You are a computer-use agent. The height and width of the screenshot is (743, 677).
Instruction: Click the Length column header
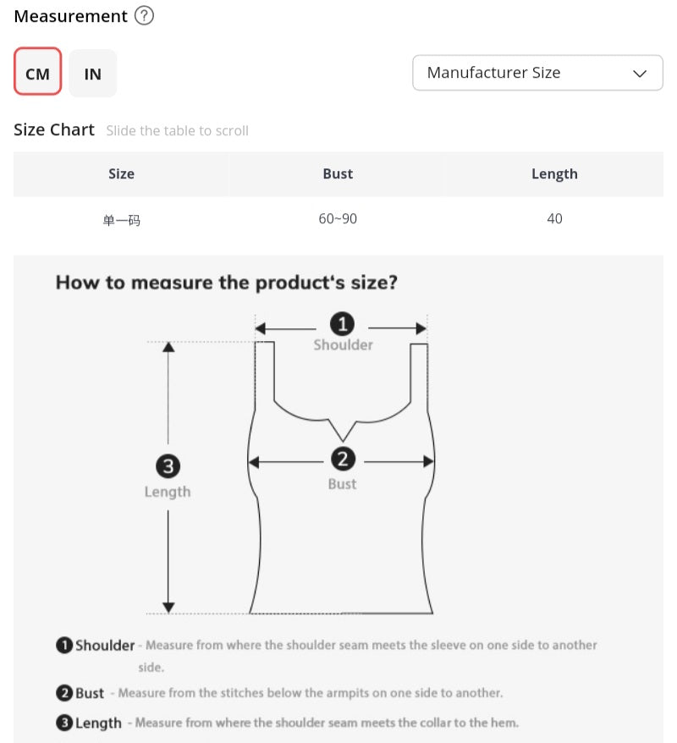(554, 174)
